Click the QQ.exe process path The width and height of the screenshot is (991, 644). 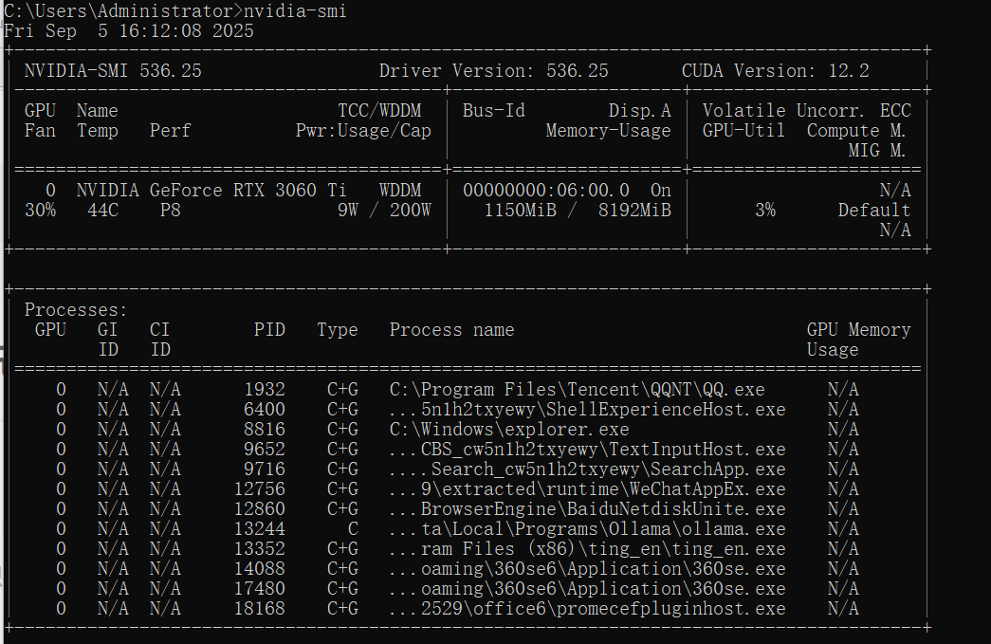click(x=577, y=389)
